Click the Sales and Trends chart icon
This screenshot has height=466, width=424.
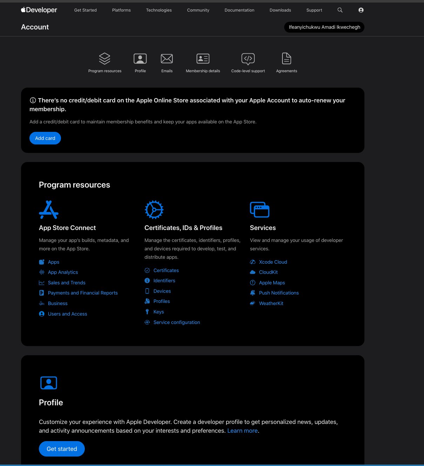[x=42, y=283]
